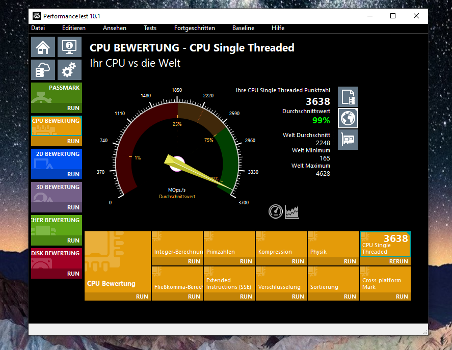Click the hardware card comparison icon
Viewport: 452px width, 350px height.
coord(348,140)
